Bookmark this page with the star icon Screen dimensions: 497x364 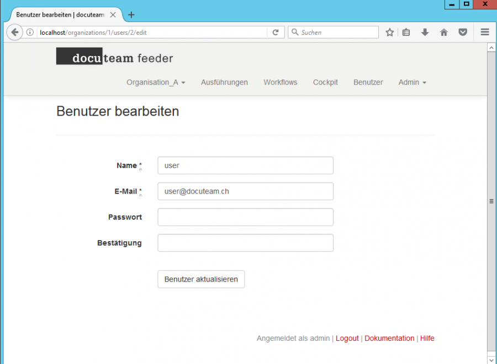(389, 32)
